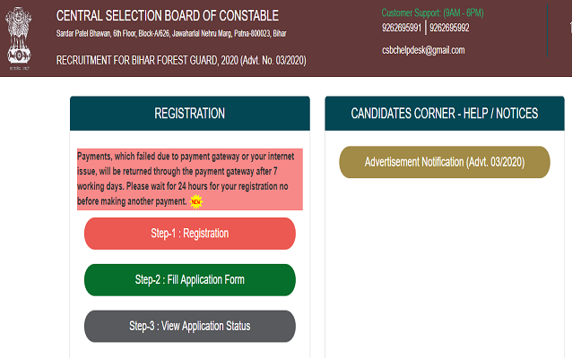The width and height of the screenshot is (572, 358).
Task: Open Step-1 : Registration
Action: click(x=189, y=234)
